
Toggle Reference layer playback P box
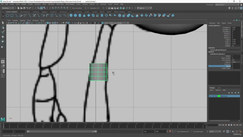(213, 96)
